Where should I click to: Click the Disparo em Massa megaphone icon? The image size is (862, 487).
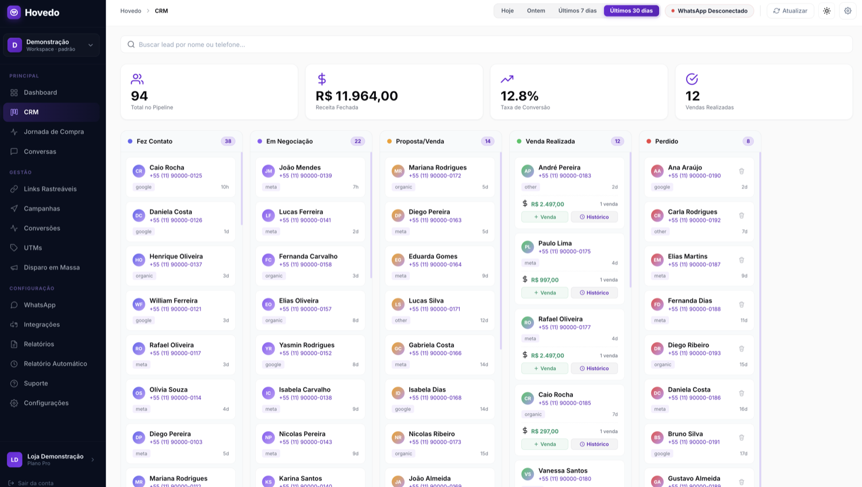pyautogui.click(x=14, y=268)
